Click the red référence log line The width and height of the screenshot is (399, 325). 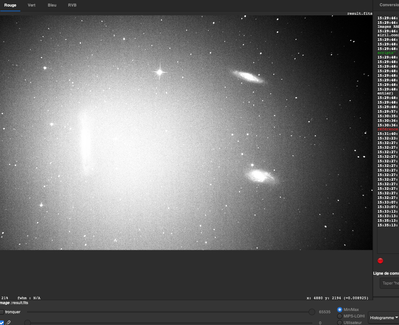pos(388,129)
